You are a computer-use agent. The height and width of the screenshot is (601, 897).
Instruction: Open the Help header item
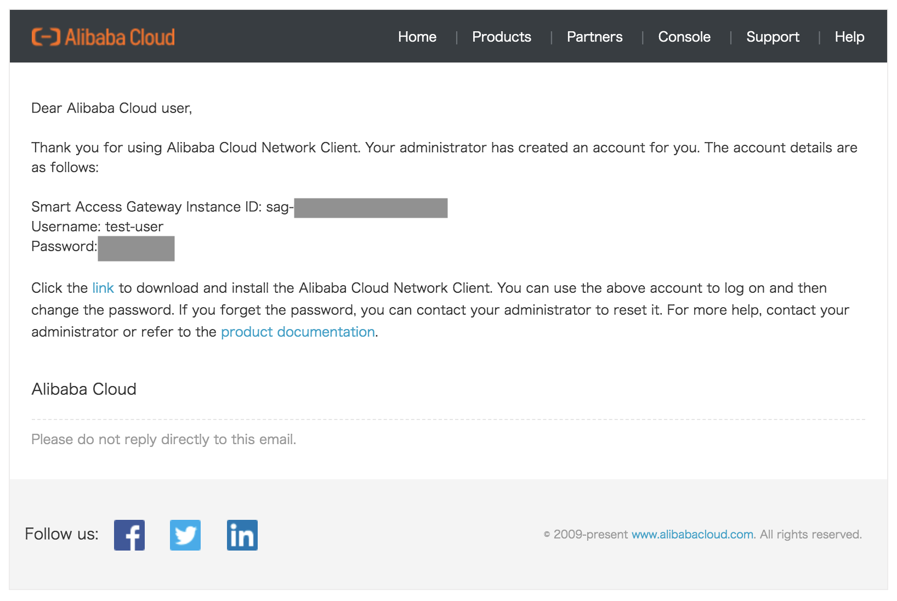coord(849,37)
